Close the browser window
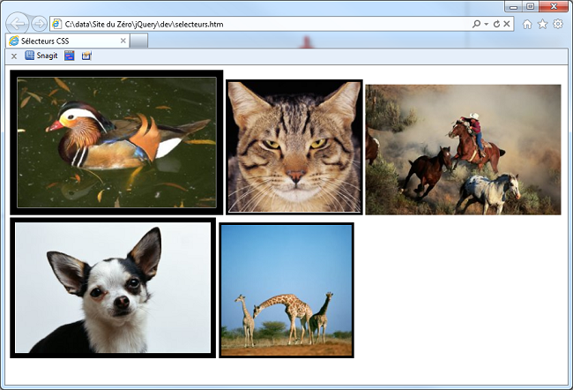The height and width of the screenshot is (390, 573). tap(554, 6)
